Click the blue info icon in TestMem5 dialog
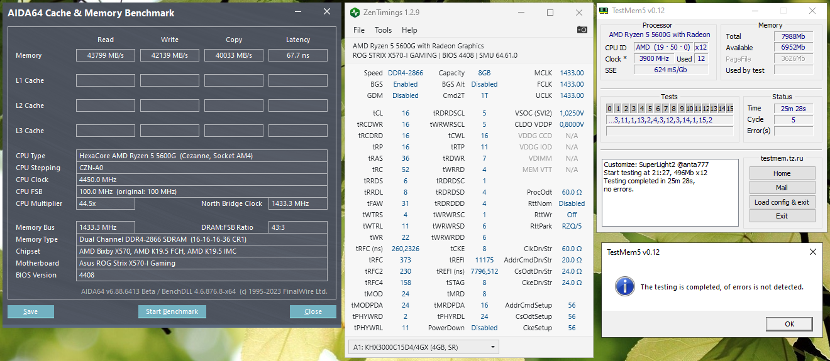The image size is (830, 361). (624, 286)
